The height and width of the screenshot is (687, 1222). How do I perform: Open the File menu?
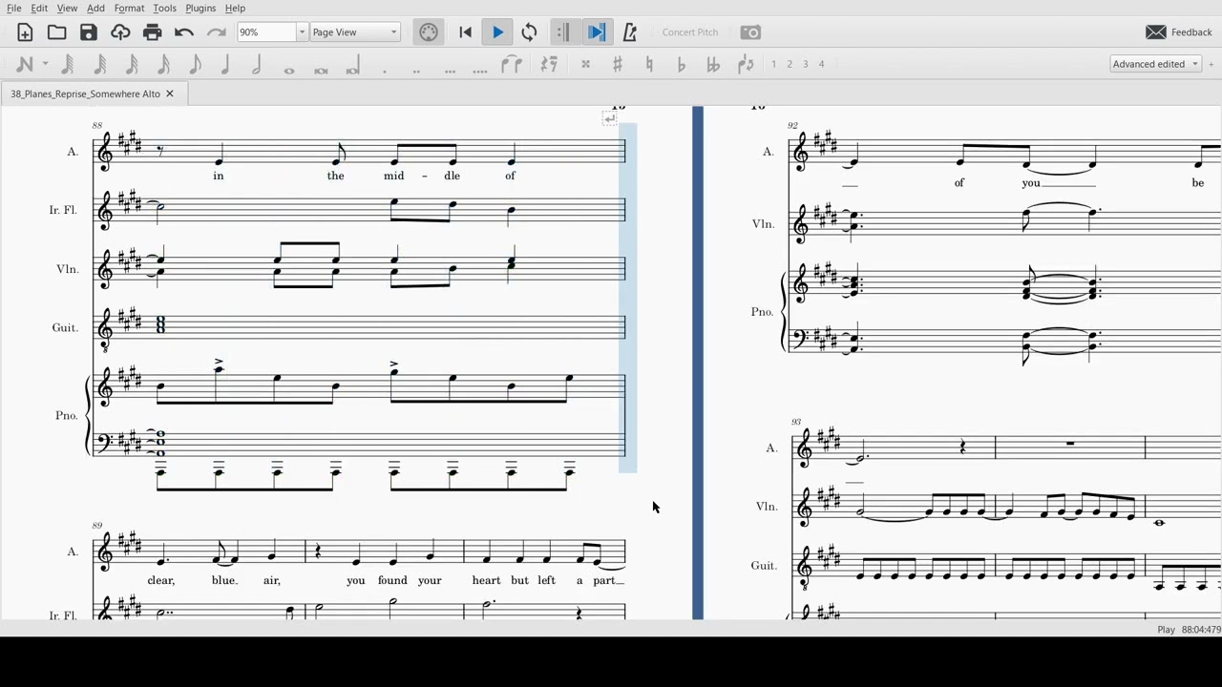(x=14, y=9)
